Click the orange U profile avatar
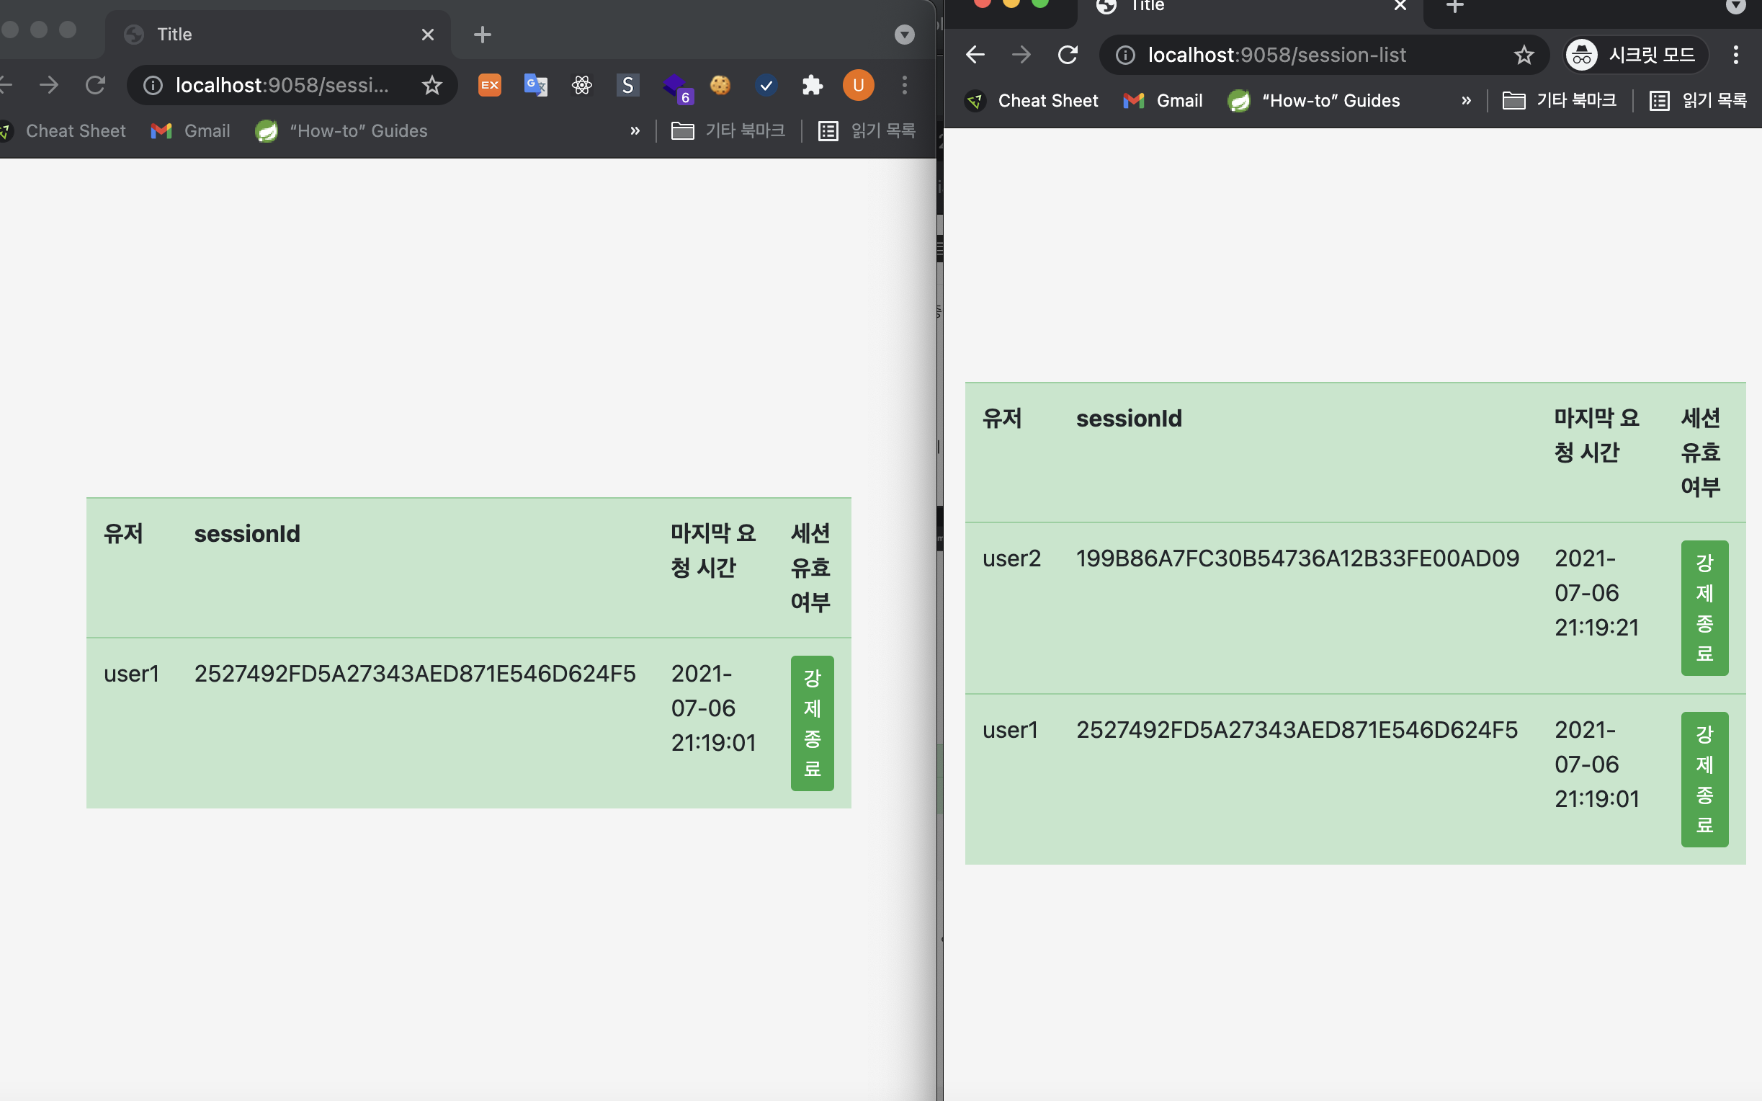The height and width of the screenshot is (1101, 1762). pos(858,85)
